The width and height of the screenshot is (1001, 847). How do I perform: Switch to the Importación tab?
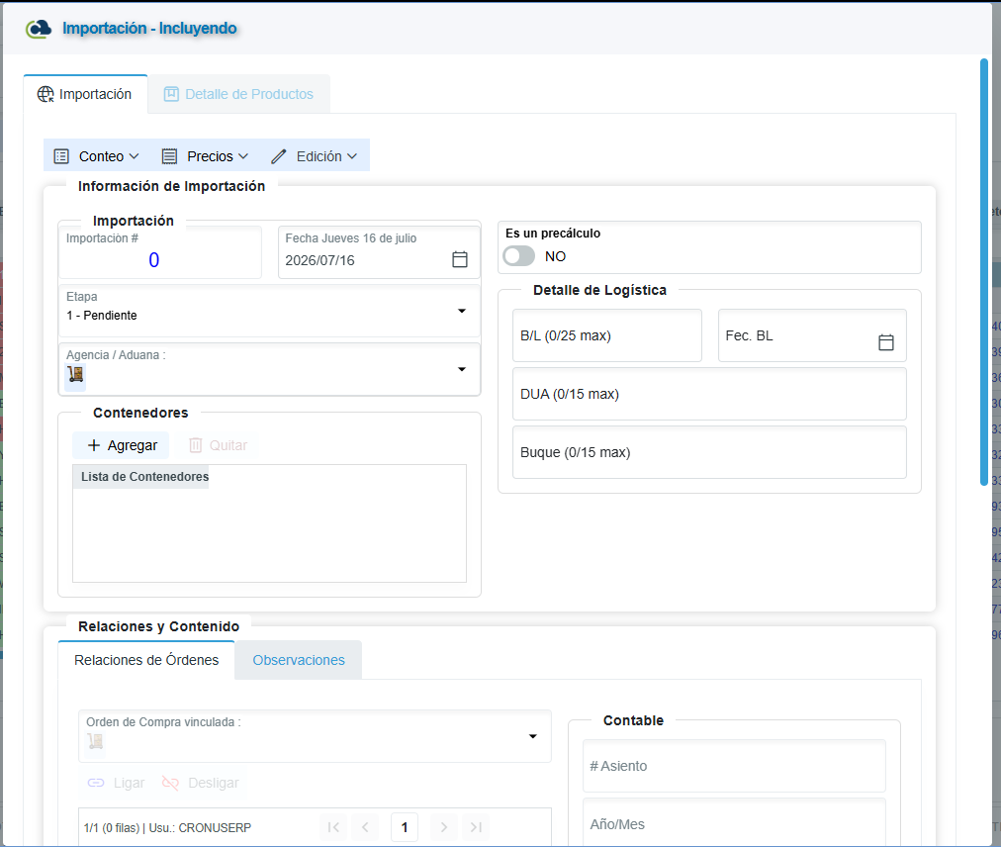[x=85, y=95]
